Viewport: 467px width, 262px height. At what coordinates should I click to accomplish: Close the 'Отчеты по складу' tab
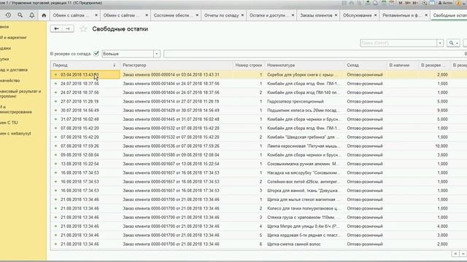point(242,15)
